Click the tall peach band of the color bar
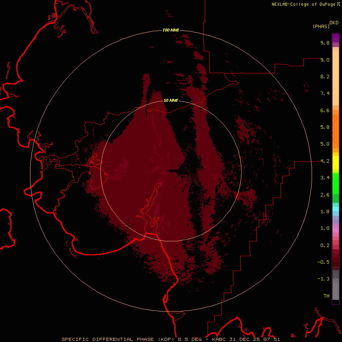The image size is (342, 342). [x=336, y=78]
